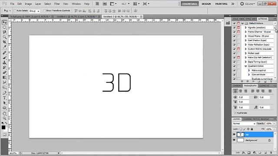Select the Pen tool

click(x=4, y=93)
